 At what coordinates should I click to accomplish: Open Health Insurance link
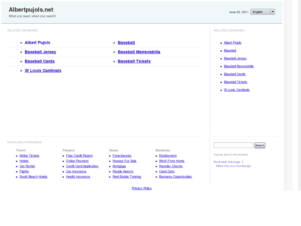coord(78,177)
